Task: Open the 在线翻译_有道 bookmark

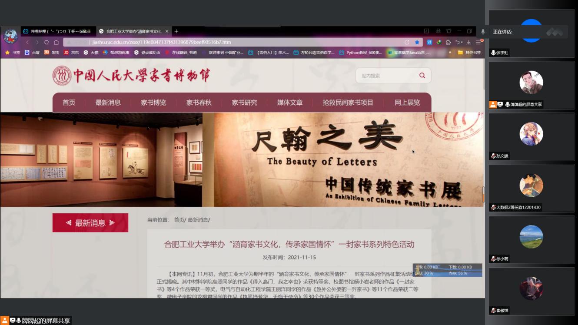Action: 180,53
